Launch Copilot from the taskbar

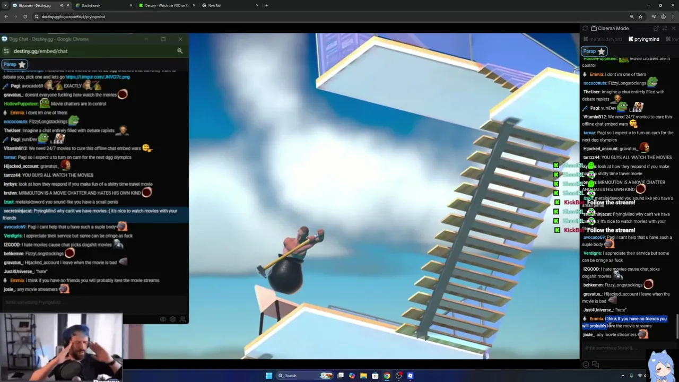[352, 376]
